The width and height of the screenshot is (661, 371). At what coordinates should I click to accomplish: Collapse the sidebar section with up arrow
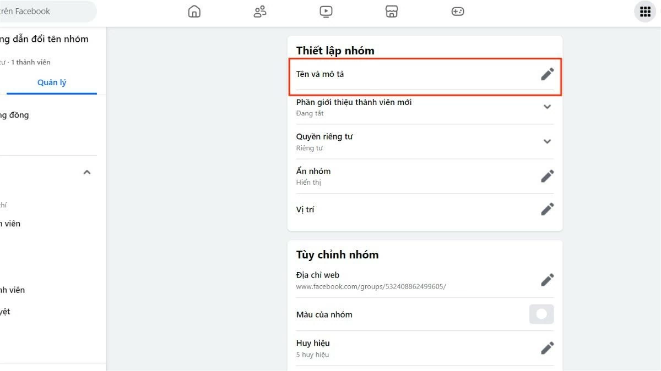(86, 171)
